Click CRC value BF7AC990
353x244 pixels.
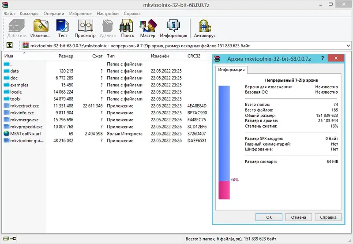[x=197, y=113]
